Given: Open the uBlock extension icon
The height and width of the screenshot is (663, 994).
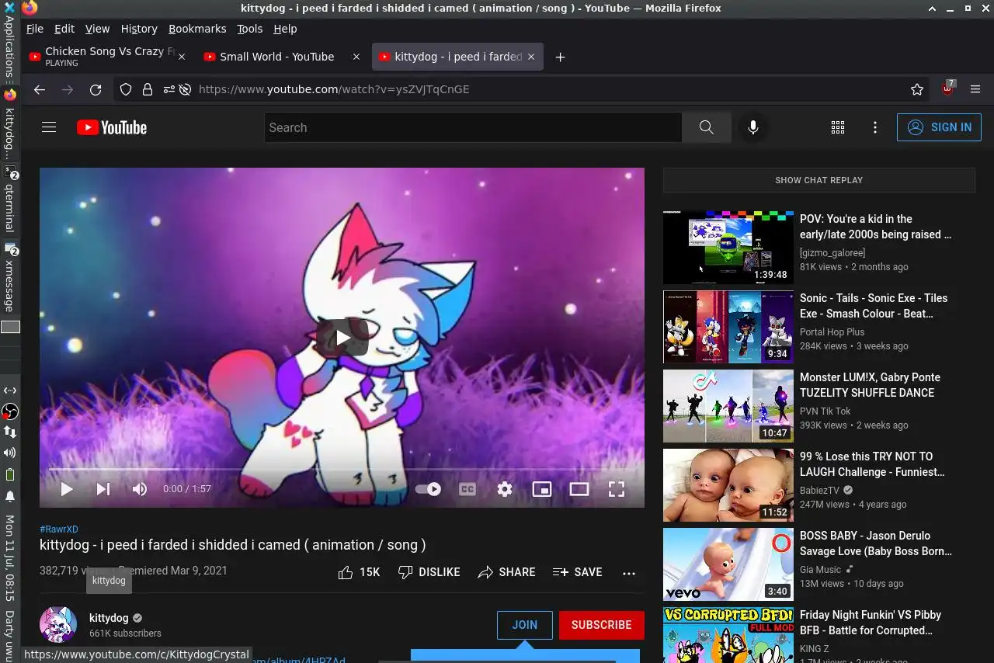Looking at the screenshot, I should click(947, 89).
